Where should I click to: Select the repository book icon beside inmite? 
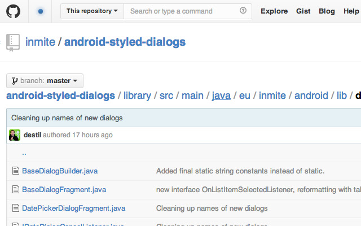tap(13, 43)
